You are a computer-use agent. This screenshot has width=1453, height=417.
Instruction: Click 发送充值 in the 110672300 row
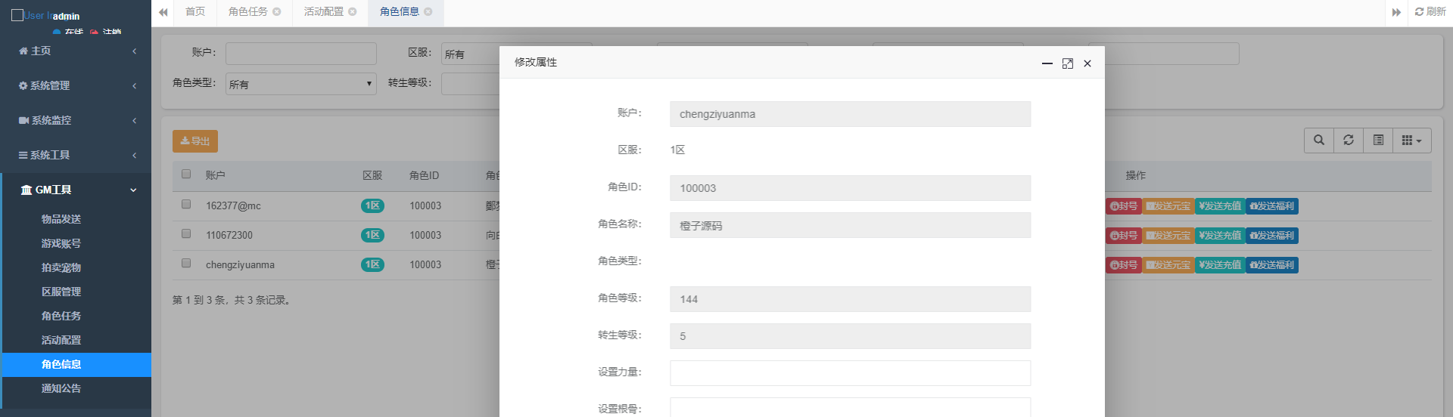[x=1220, y=236]
